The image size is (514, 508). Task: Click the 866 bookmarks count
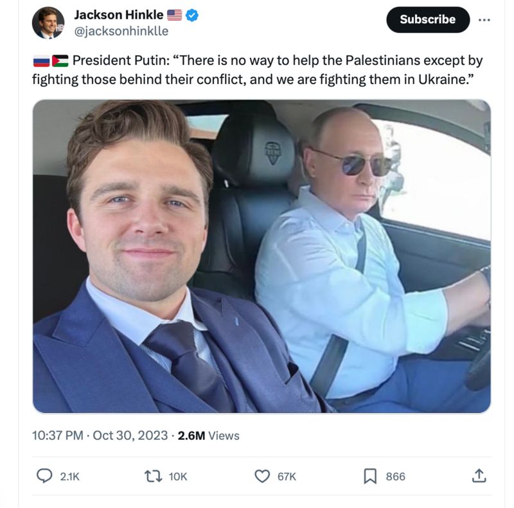point(395,477)
